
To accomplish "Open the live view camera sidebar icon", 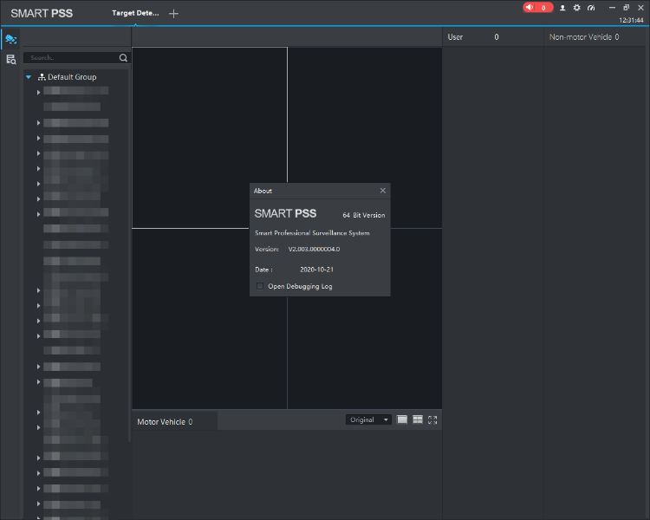I will pos(10,39).
